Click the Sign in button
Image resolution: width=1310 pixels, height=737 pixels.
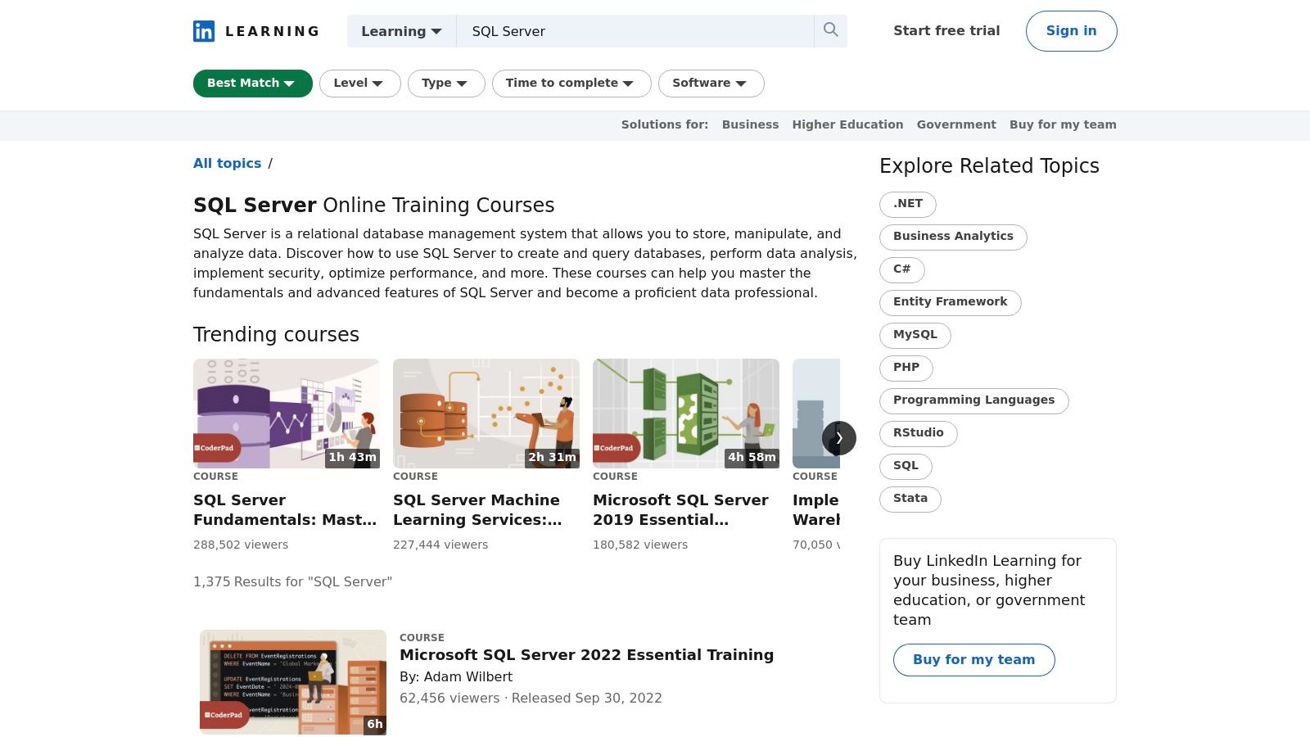pos(1072,31)
